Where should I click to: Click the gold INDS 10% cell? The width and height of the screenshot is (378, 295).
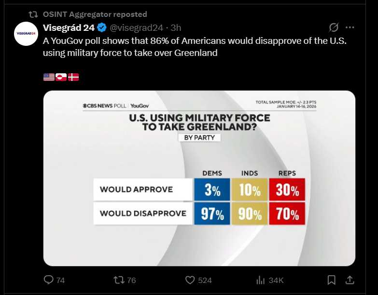[x=250, y=190]
